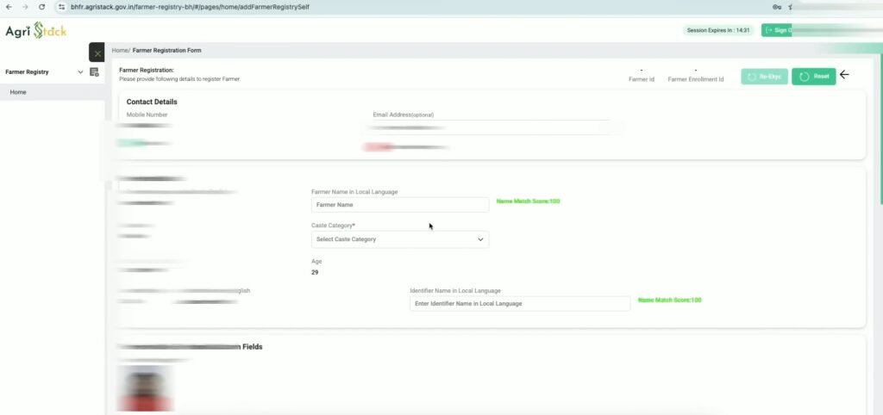The image size is (883, 415).
Task: Click the Email Address input field
Action: pyautogui.click(x=491, y=127)
